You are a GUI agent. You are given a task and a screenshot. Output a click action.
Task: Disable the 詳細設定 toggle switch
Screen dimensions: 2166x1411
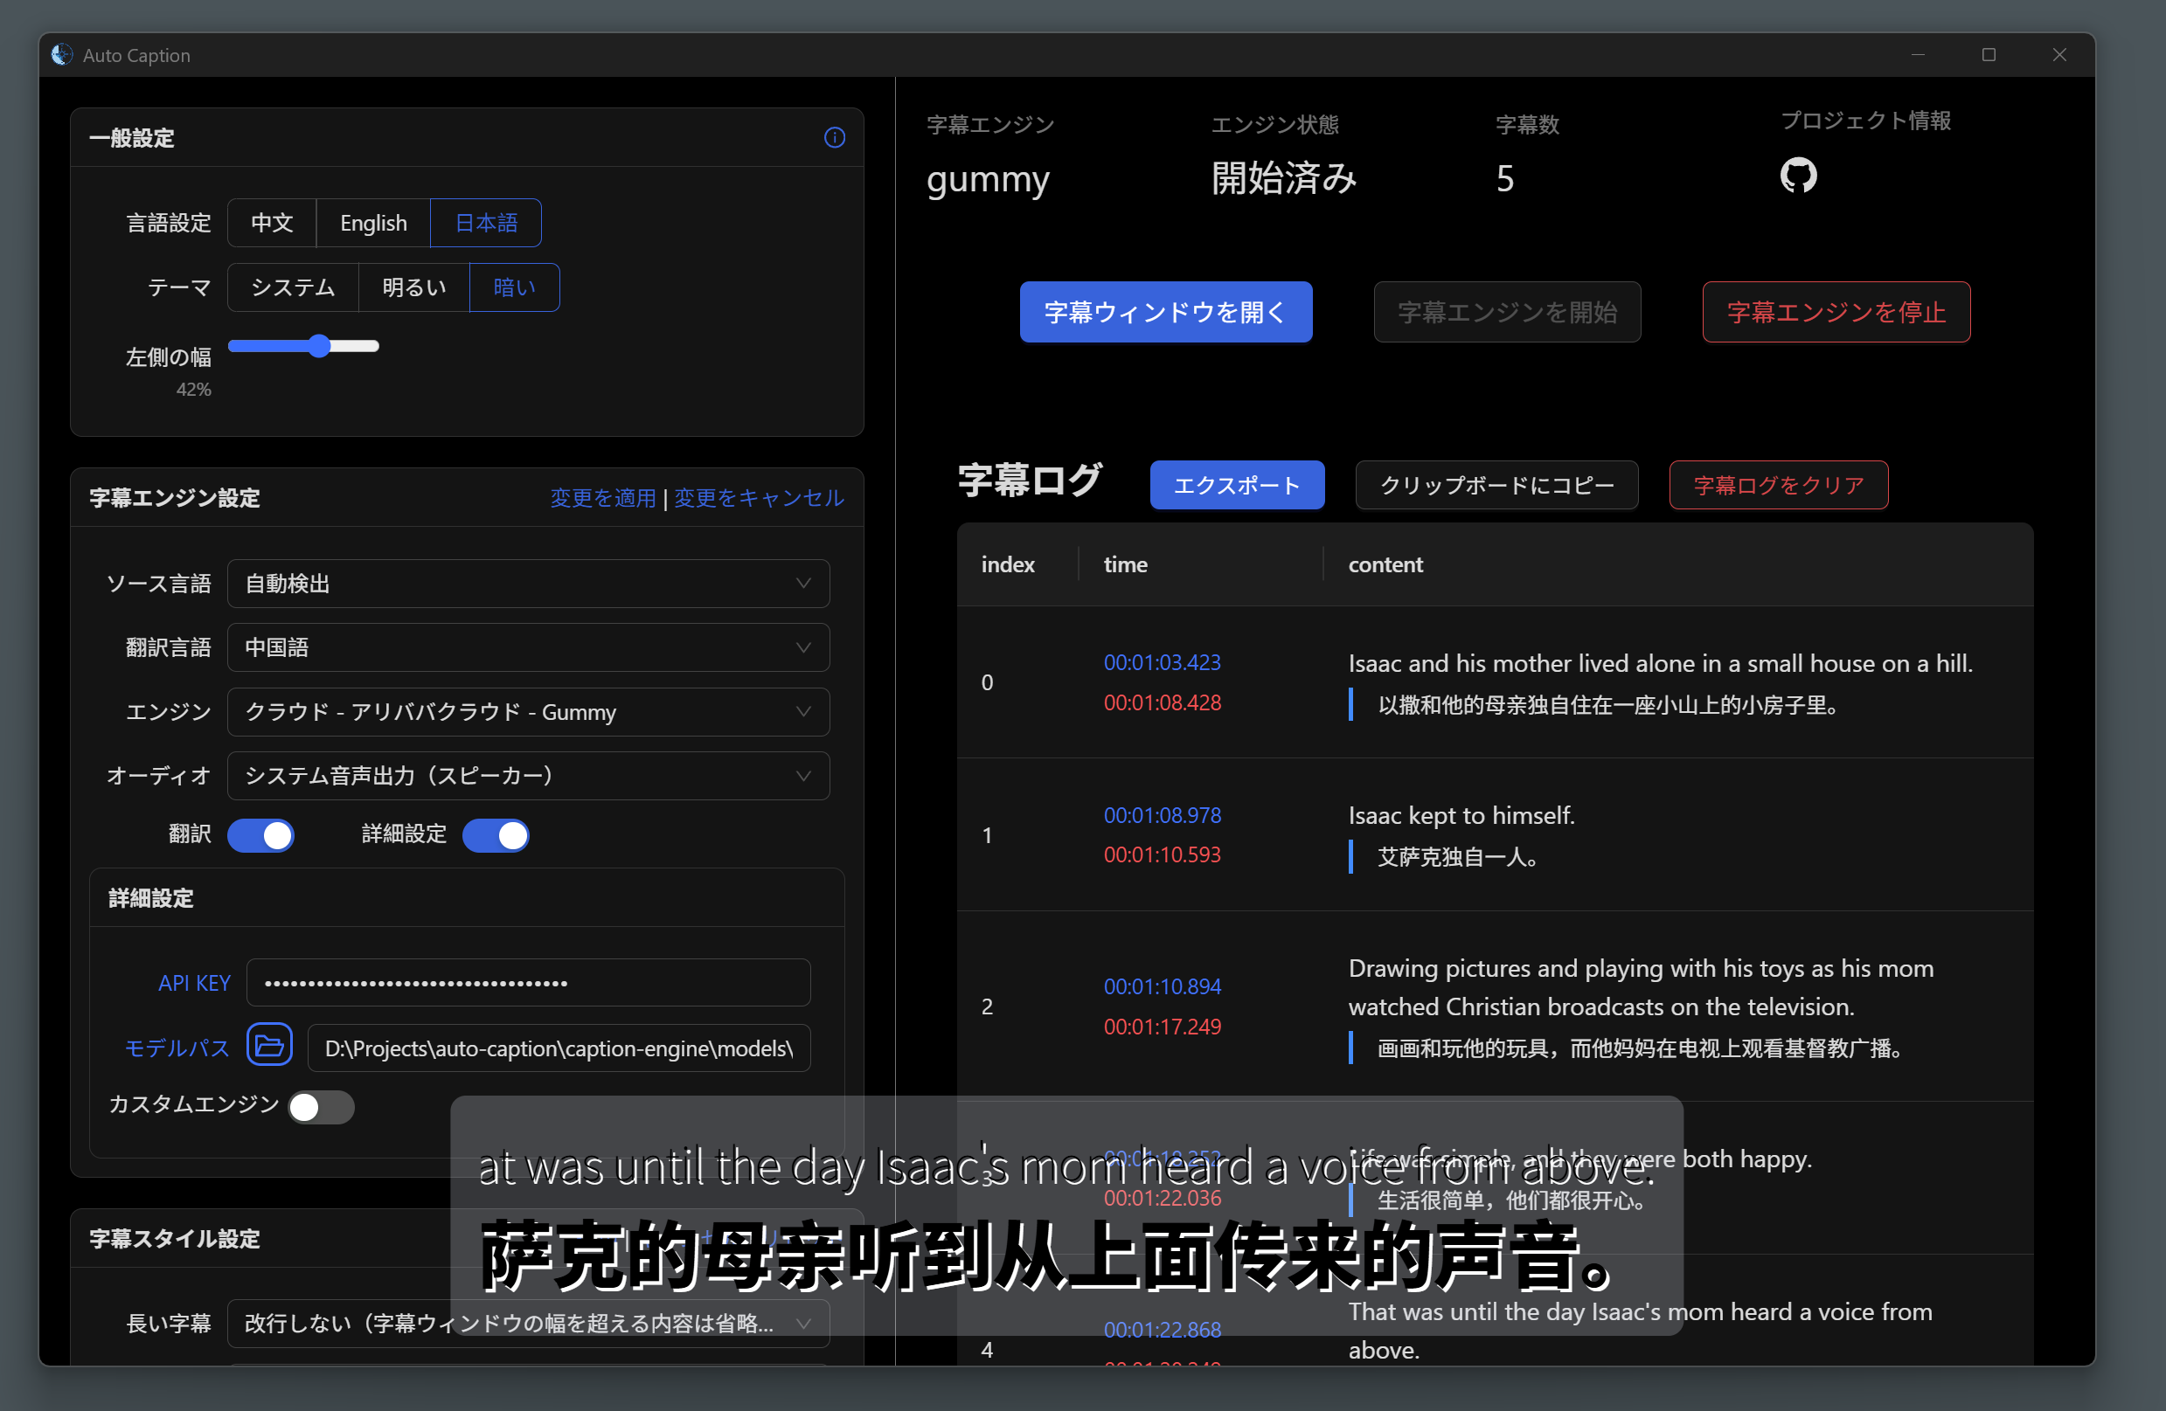click(x=496, y=834)
